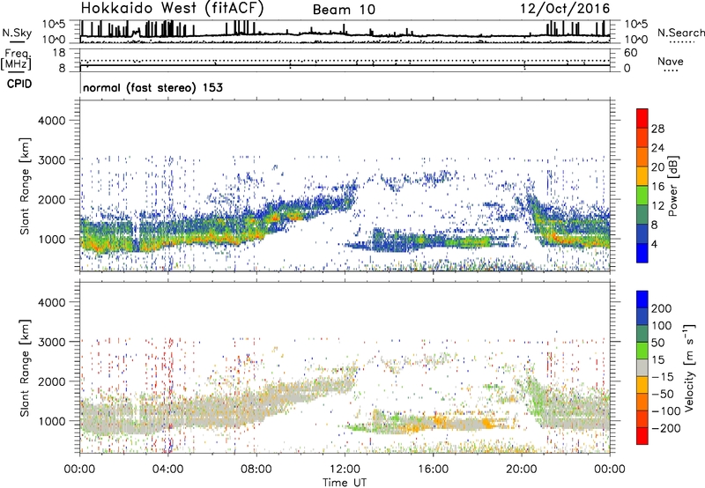Click the 'N.Search' legend label

tap(681, 33)
